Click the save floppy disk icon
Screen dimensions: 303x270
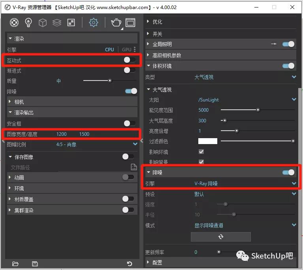(35, 264)
